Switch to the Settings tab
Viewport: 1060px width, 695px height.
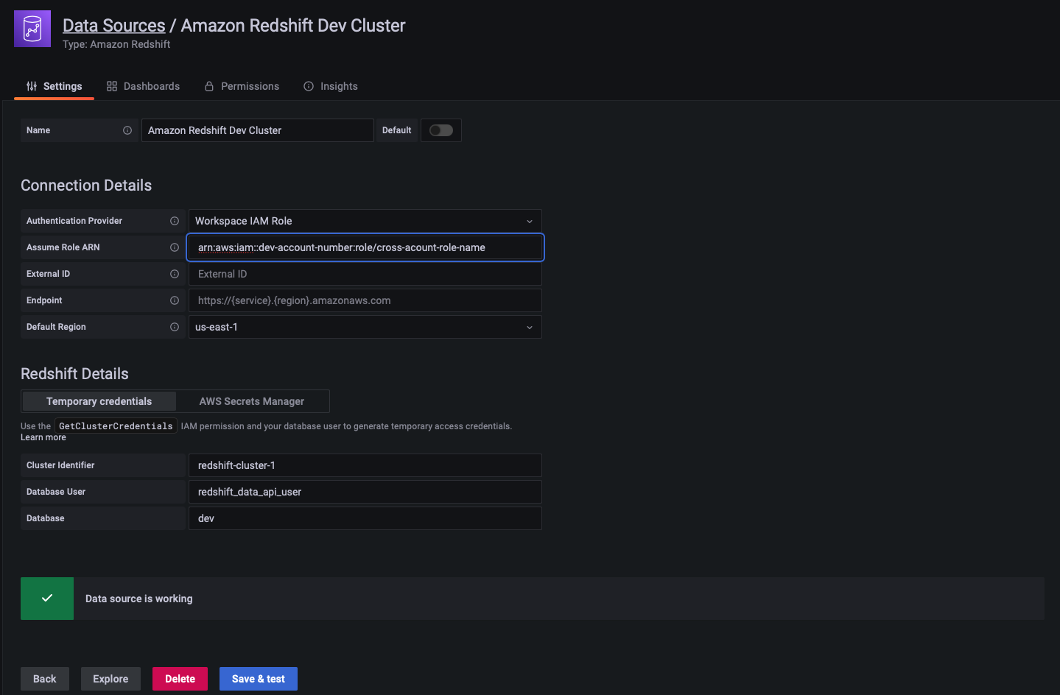pos(55,86)
